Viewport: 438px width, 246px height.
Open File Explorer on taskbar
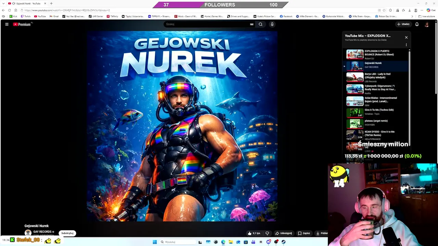click(231, 242)
